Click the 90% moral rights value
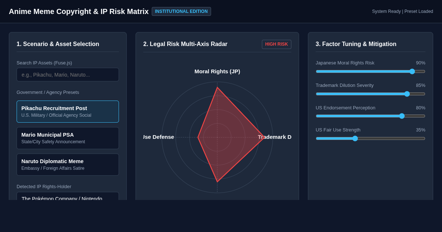 [421, 63]
